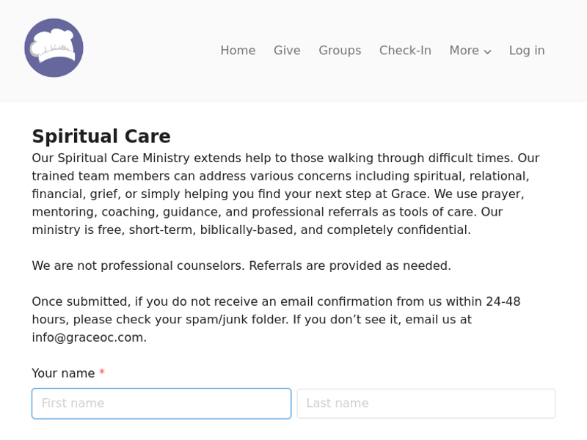The width and height of the screenshot is (587, 440).
Task: Open the Groups navigation item
Action: (x=340, y=51)
